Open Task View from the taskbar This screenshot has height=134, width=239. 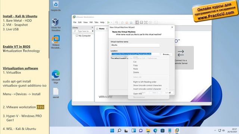(x=126, y=131)
